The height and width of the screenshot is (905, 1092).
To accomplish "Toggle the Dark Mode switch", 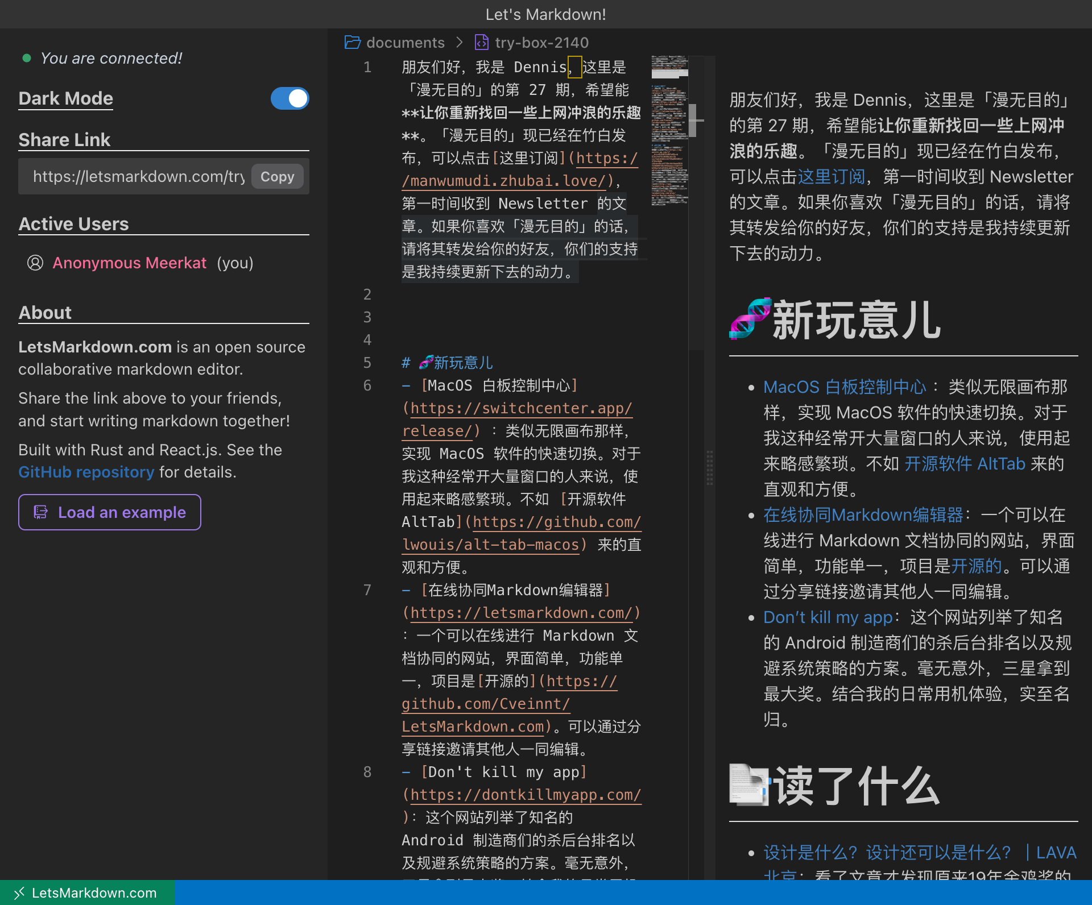I will click(x=289, y=98).
